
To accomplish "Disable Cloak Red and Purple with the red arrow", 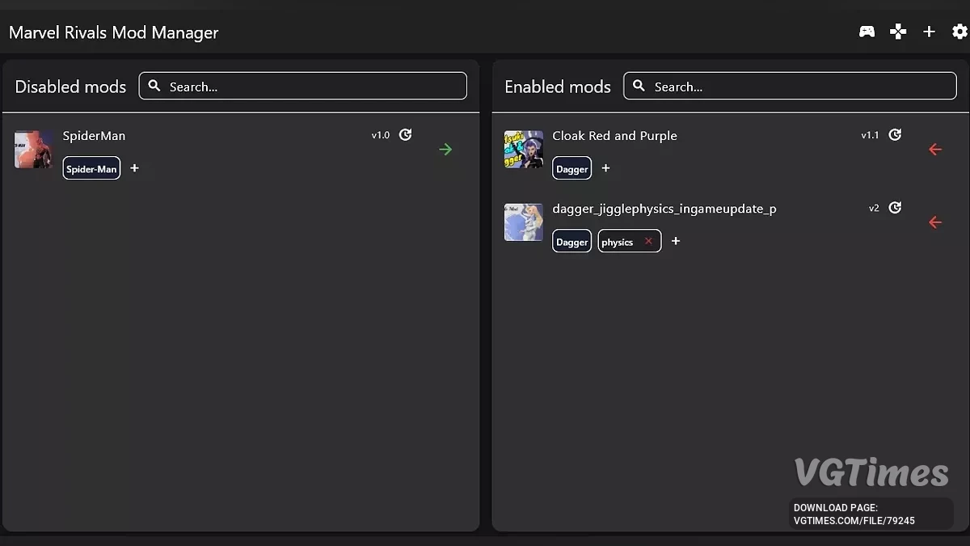I will 935,149.
